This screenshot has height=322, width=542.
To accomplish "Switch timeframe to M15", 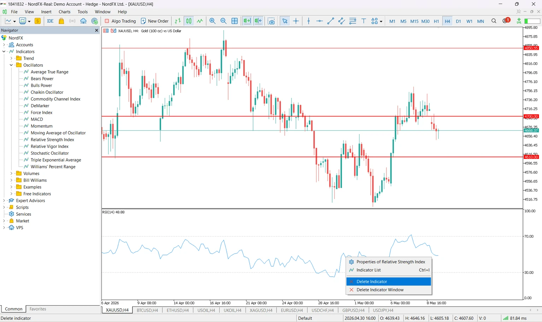I will (414, 21).
